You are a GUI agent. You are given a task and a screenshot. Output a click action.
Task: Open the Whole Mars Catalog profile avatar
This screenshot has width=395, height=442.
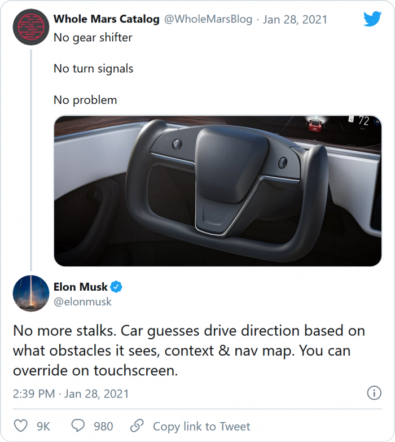[x=30, y=27]
